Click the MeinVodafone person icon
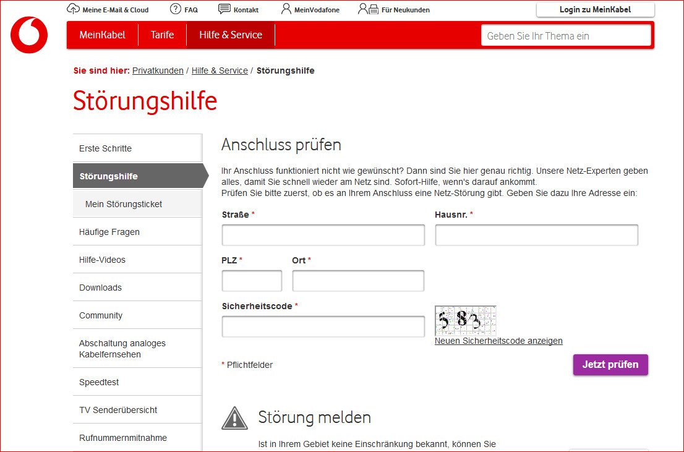The height and width of the screenshot is (452, 684). pos(286,9)
